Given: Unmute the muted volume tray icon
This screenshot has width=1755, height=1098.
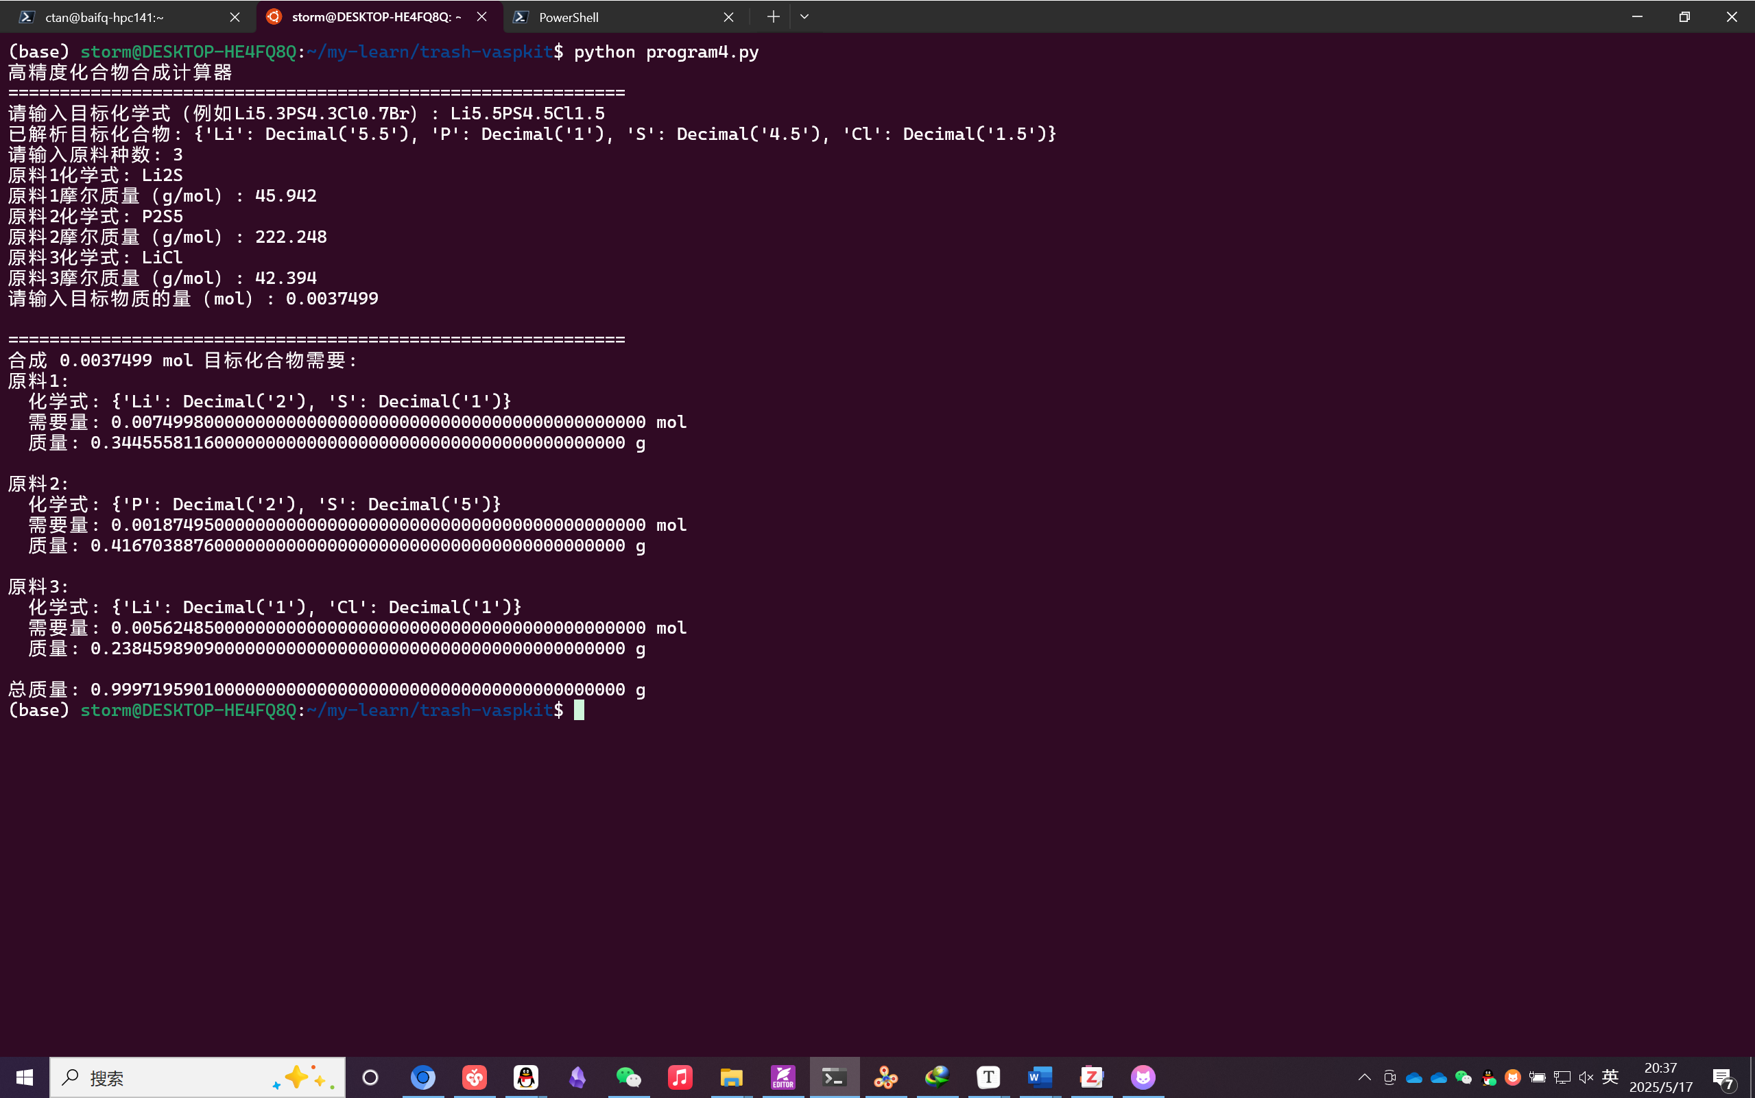Looking at the screenshot, I should click(1586, 1077).
